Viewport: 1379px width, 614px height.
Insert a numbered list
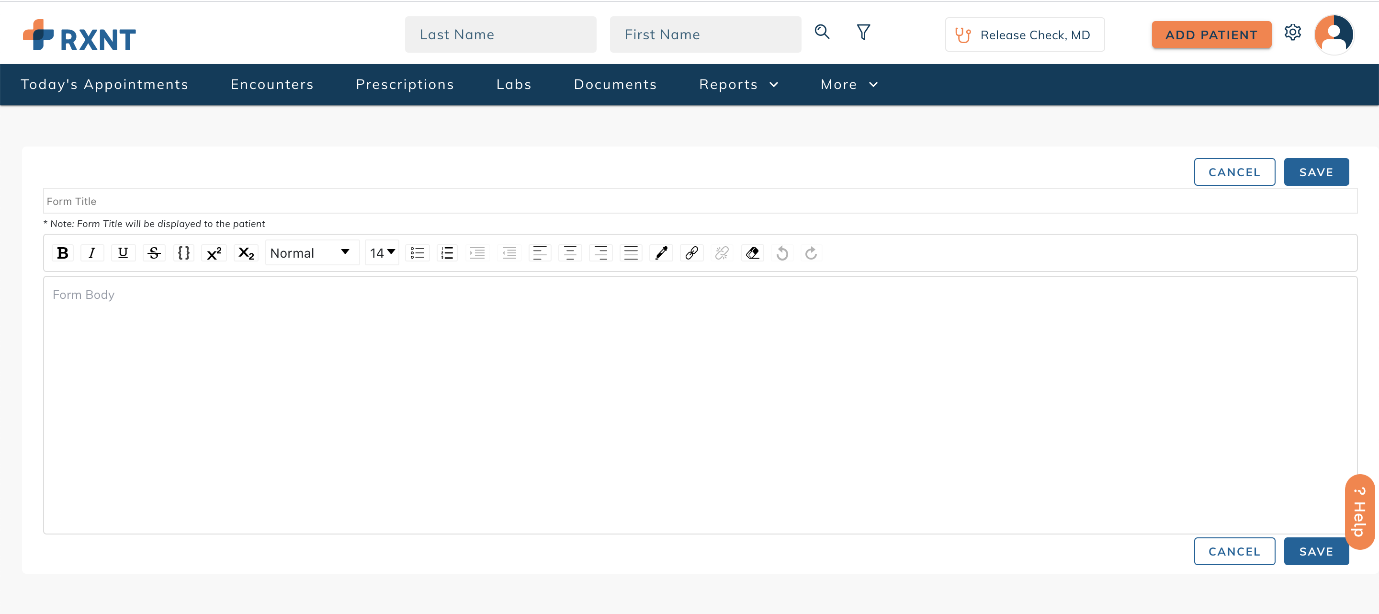[x=447, y=253]
